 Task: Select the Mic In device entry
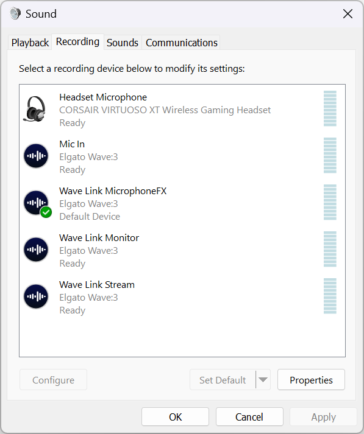click(x=182, y=156)
